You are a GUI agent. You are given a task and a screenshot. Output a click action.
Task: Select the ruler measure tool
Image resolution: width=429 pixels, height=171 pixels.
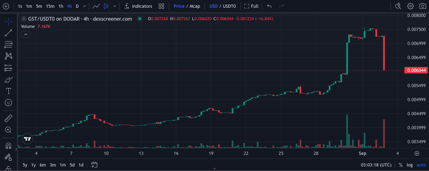pos(9,118)
